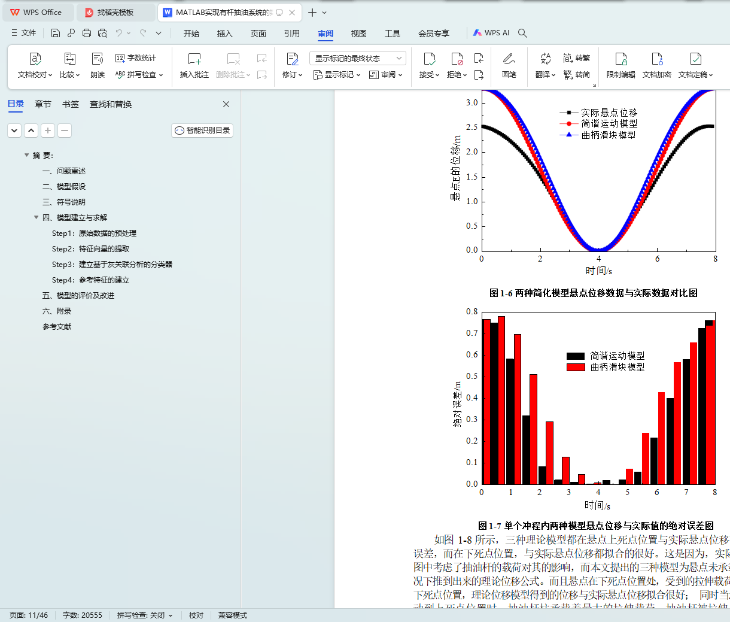Screen dimensions: 730x622
Task: Jump to 一、问题重述 heading
Action: coord(64,171)
